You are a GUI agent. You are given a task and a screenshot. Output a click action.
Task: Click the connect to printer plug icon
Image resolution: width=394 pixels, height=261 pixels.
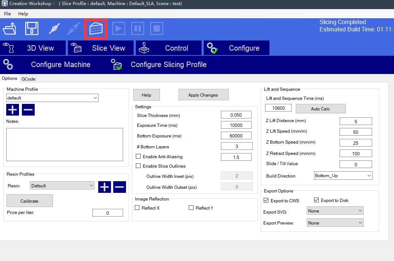tap(54, 28)
